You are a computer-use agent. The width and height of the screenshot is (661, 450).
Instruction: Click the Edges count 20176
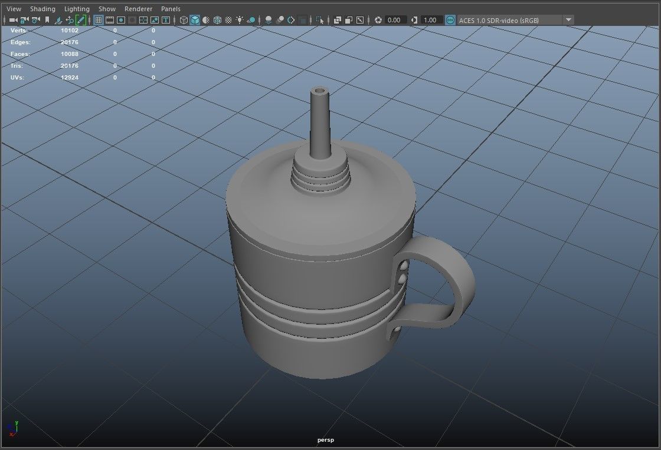[x=70, y=42]
